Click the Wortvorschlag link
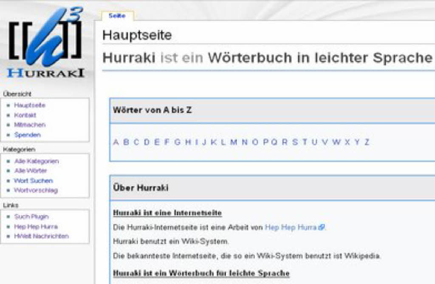 [x=36, y=190]
